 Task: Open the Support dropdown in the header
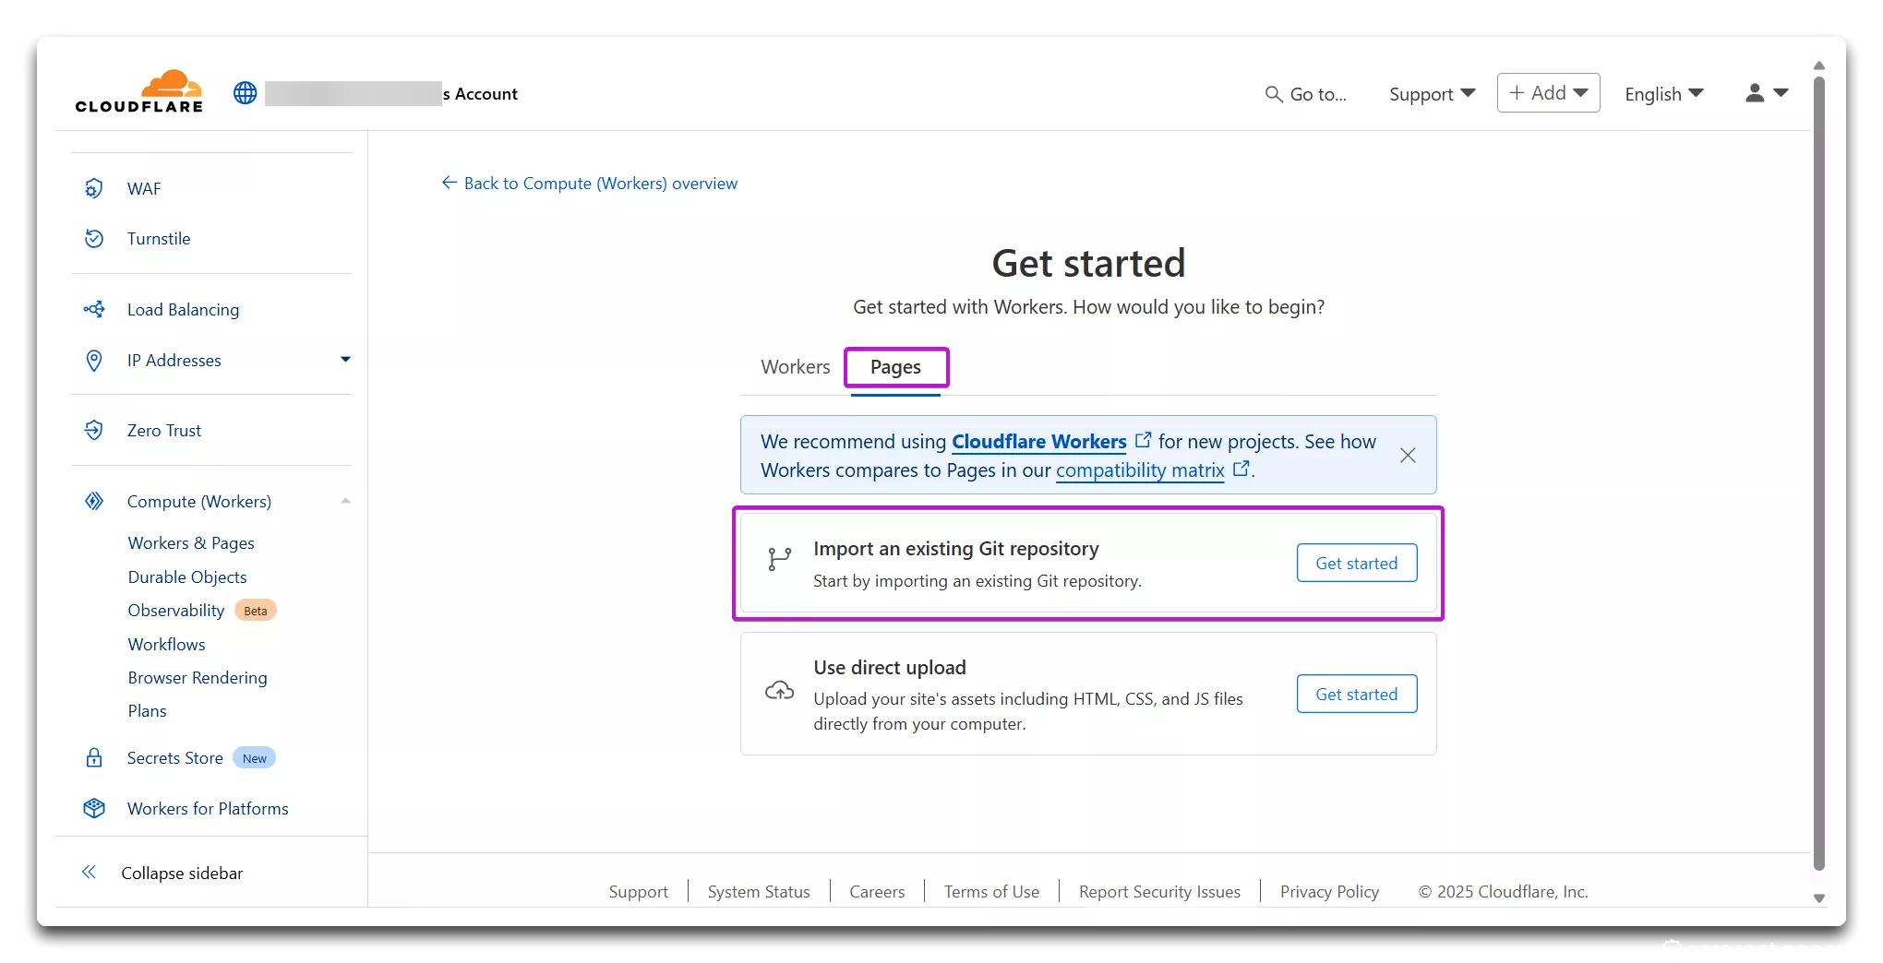[1432, 94]
